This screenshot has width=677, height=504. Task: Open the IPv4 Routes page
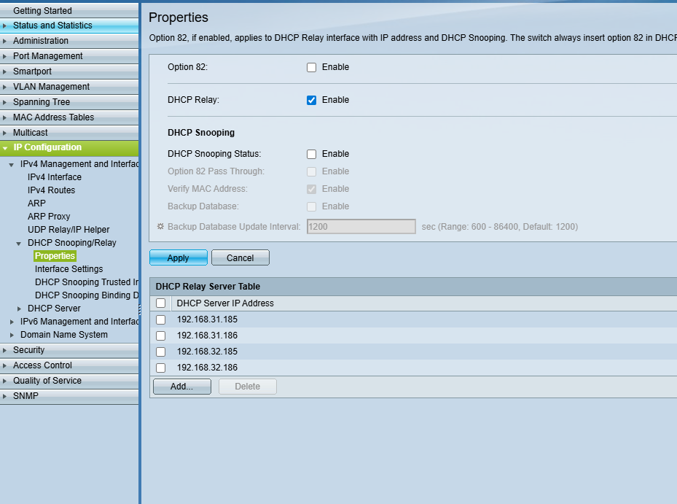51,190
